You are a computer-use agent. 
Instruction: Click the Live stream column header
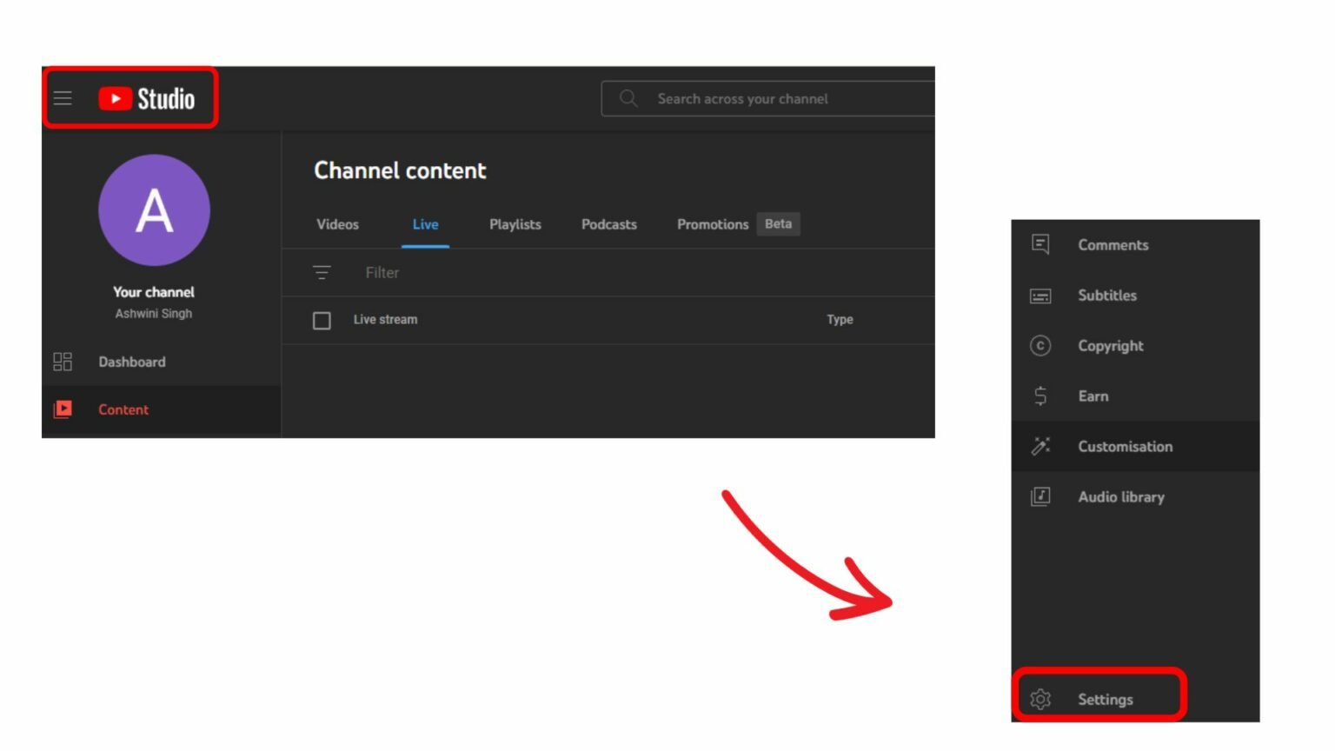point(385,320)
